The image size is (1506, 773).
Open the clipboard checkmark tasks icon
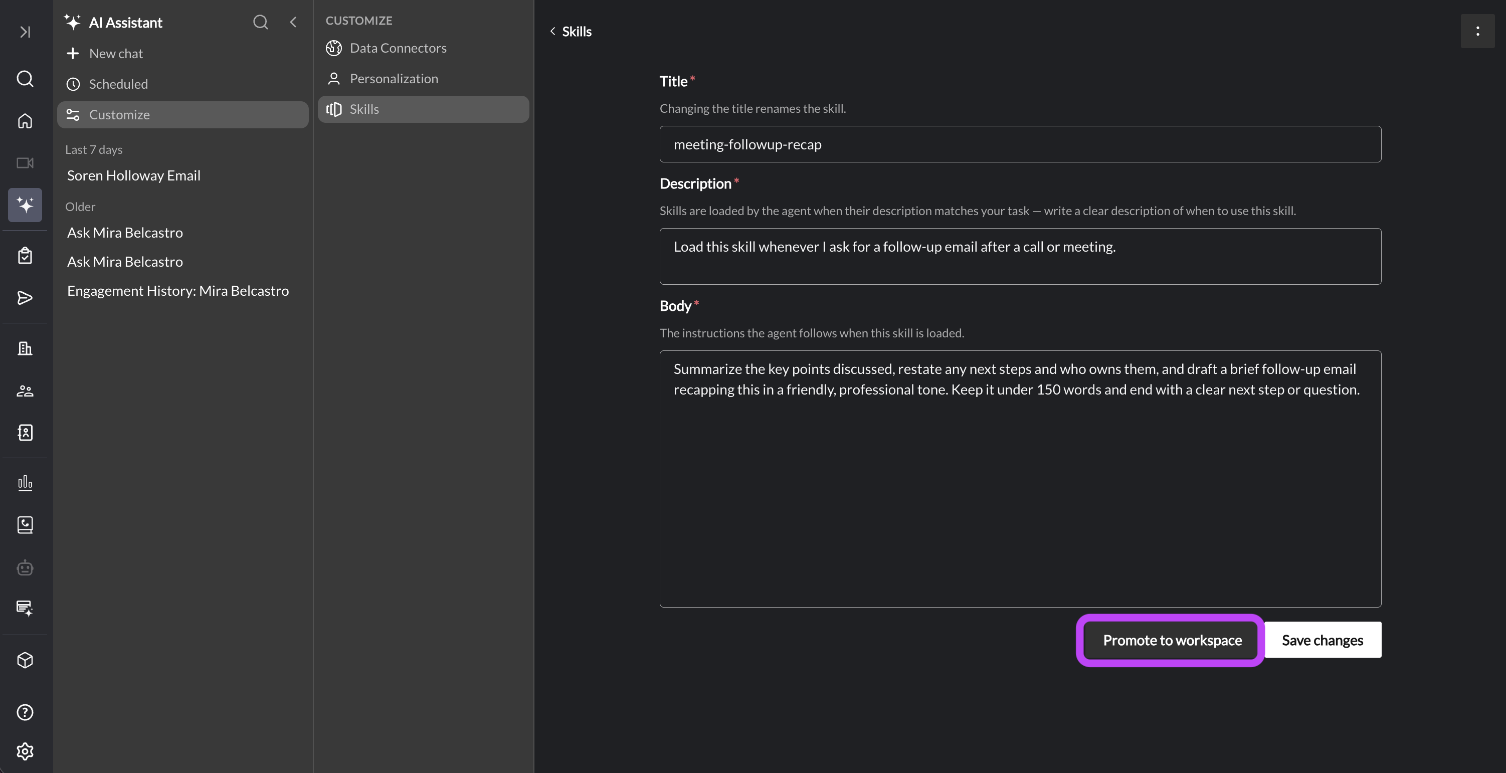click(25, 256)
